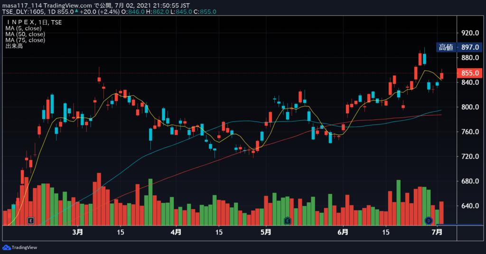Click the 840.0 price axis label
Screen dimensions: 486x254
pos(470,82)
